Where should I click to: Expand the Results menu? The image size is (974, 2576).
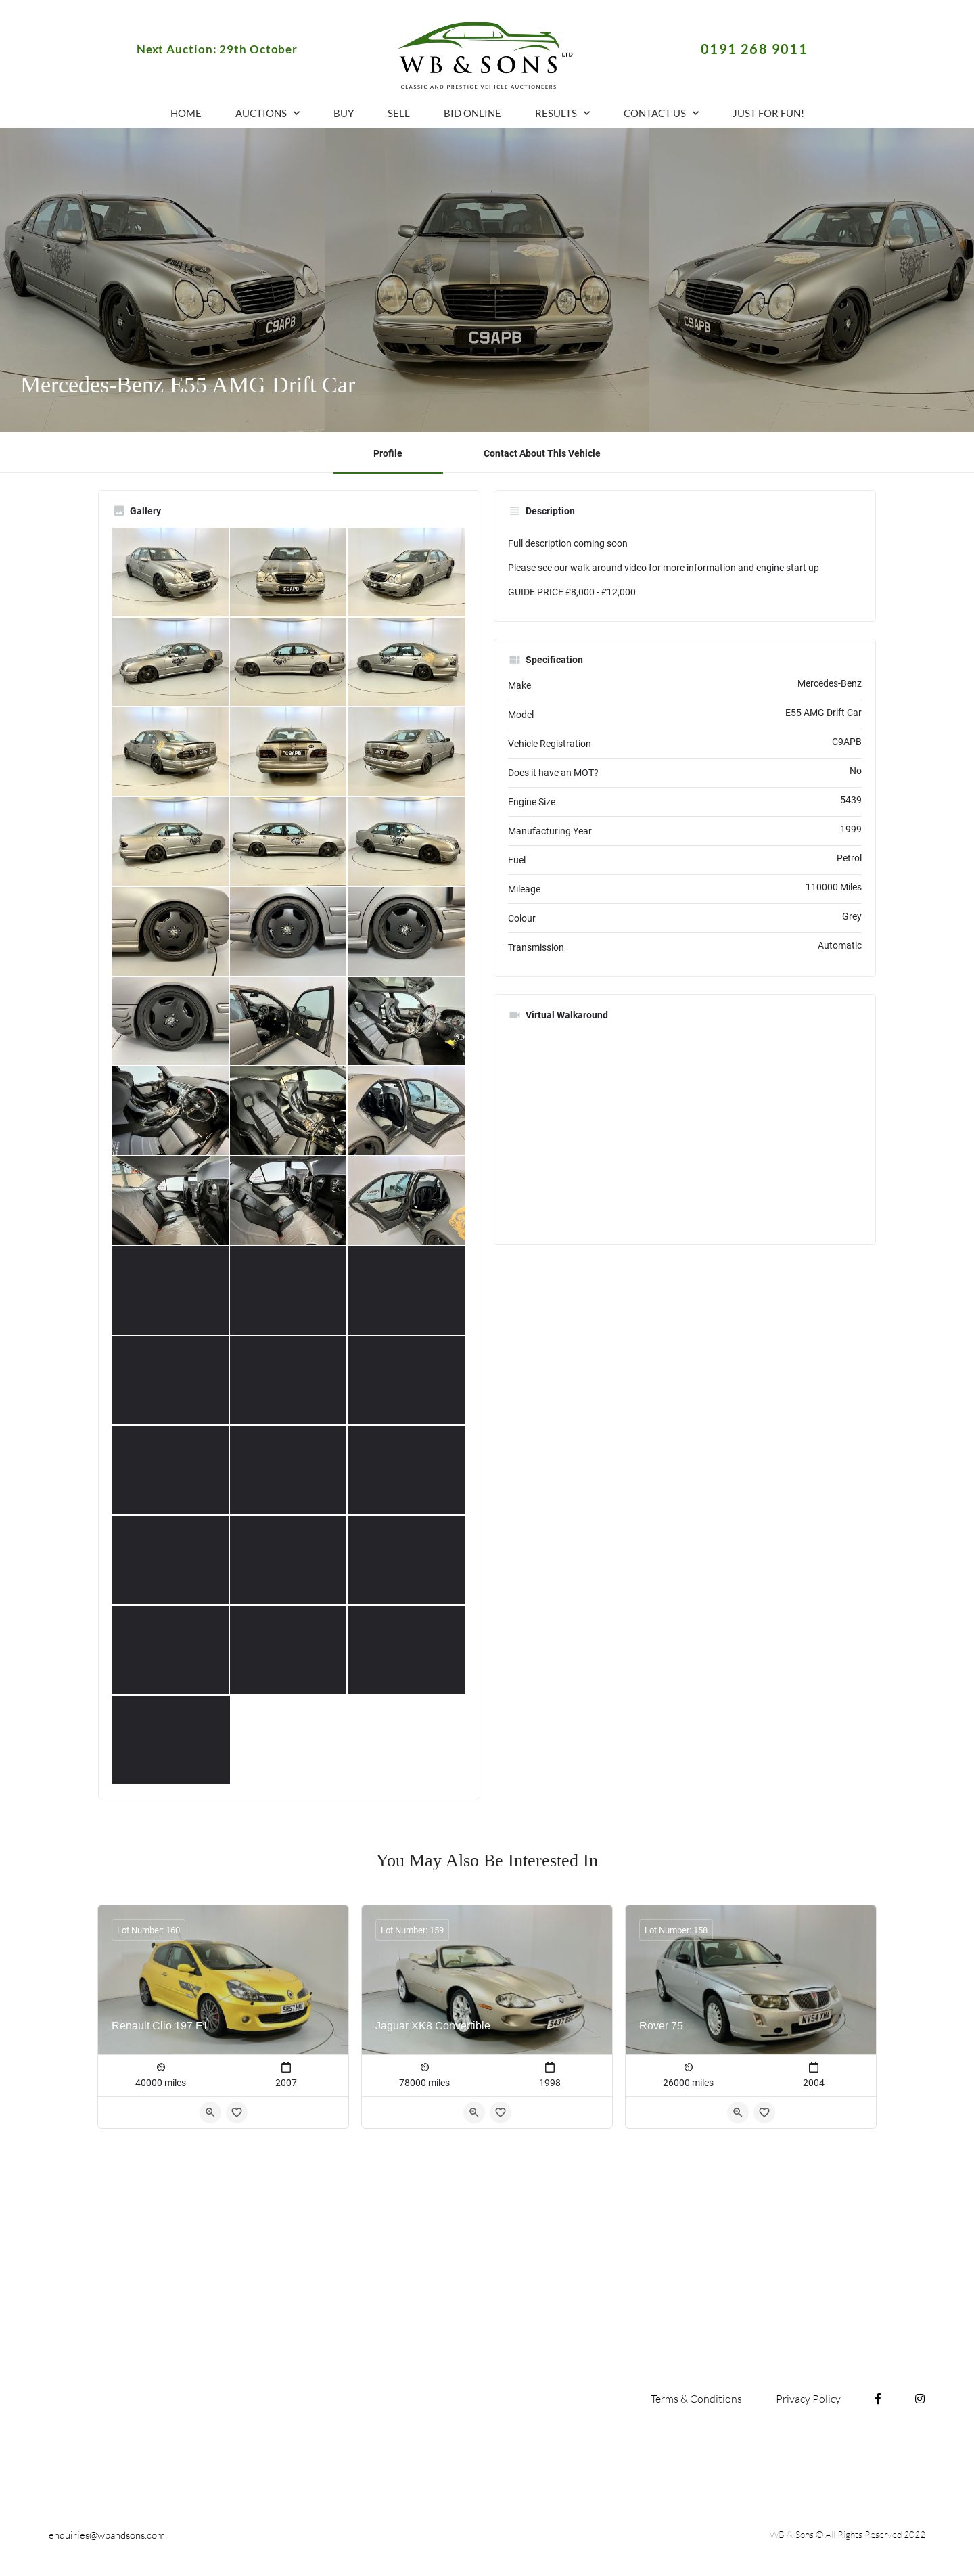pos(562,113)
